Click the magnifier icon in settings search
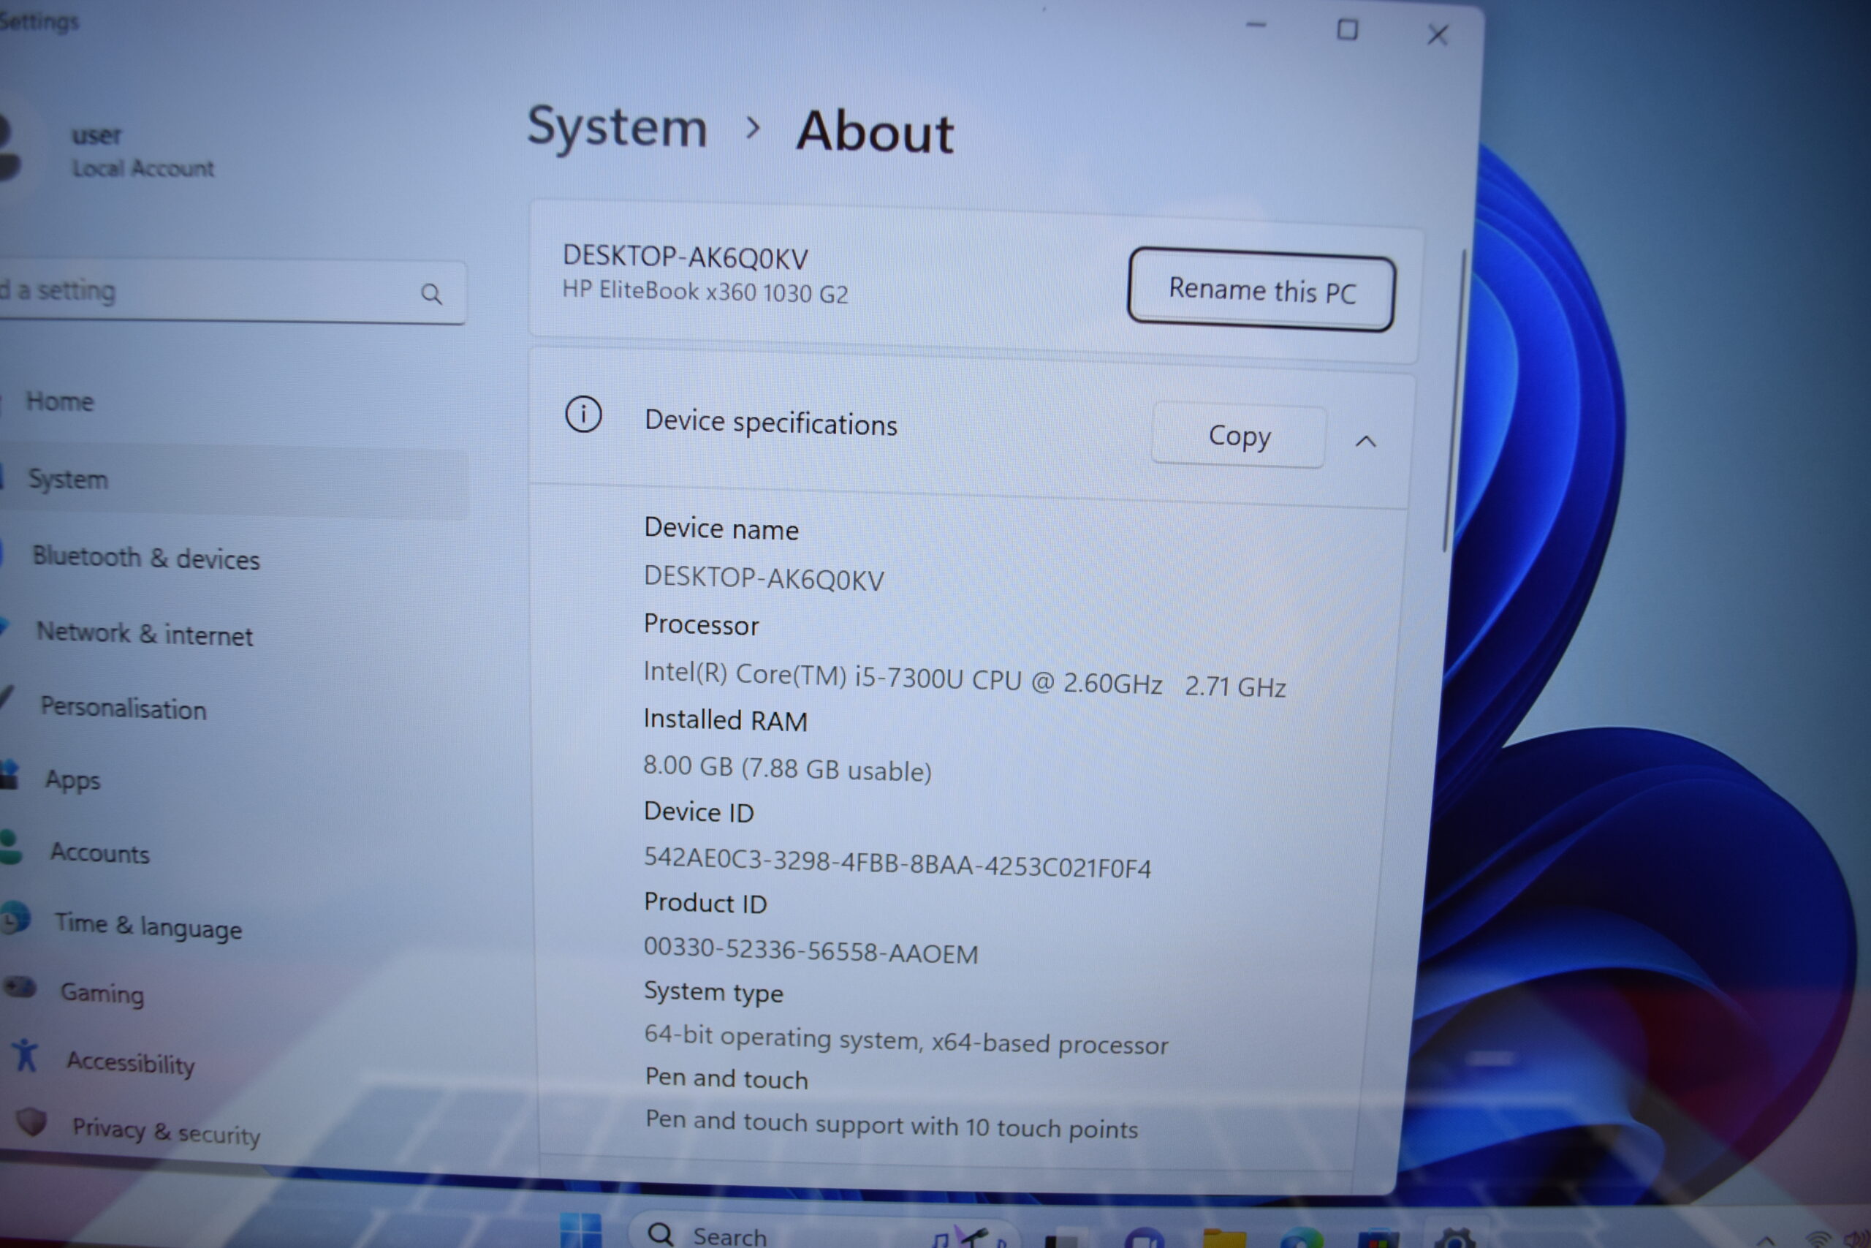Viewport: 1871px width, 1248px height. 431,294
